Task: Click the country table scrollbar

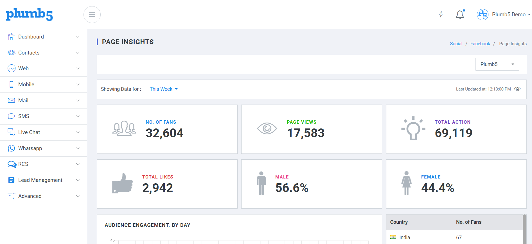Action: pyautogui.click(x=524, y=229)
